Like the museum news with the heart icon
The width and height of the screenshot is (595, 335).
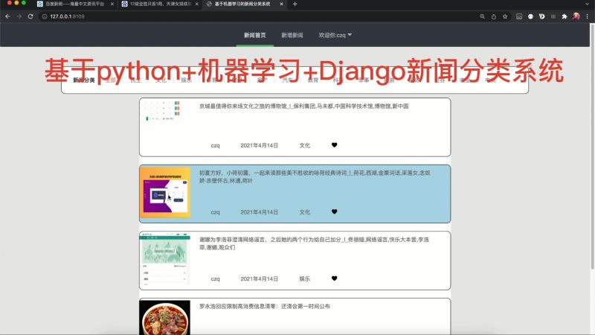334,145
